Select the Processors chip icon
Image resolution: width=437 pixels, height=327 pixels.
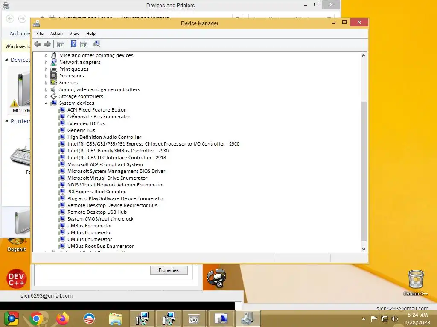coord(54,76)
